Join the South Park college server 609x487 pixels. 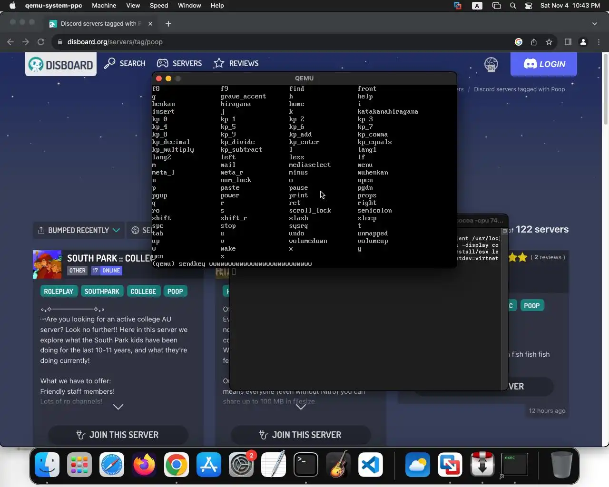pyautogui.click(x=118, y=435)
